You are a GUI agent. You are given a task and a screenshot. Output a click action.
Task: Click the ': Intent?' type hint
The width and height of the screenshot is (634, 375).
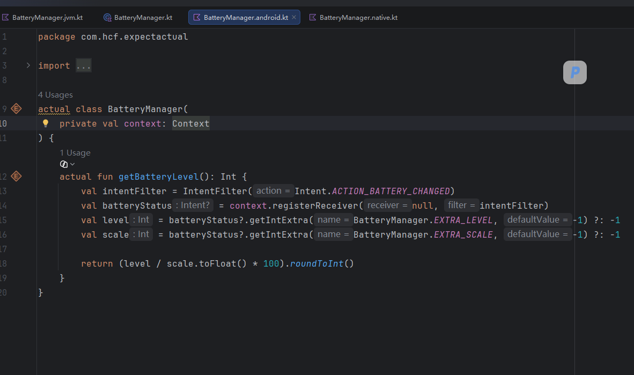193,205
